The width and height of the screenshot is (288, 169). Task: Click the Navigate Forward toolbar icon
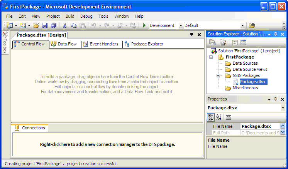(133, 25)
